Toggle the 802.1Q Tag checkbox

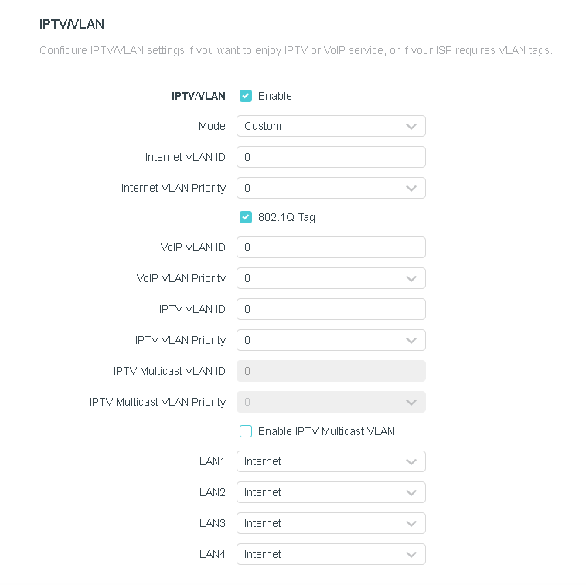(246, 217)
